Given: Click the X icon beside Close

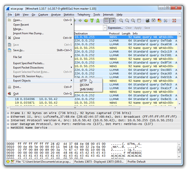Looking at the screenshot, I should click(10, 38).
